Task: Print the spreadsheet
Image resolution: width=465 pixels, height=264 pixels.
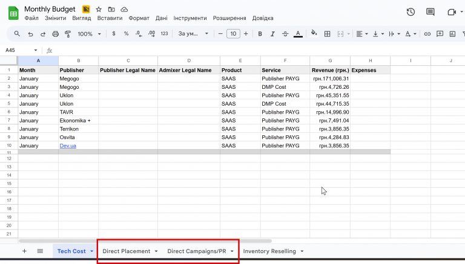Action: (x=56, y=34)
